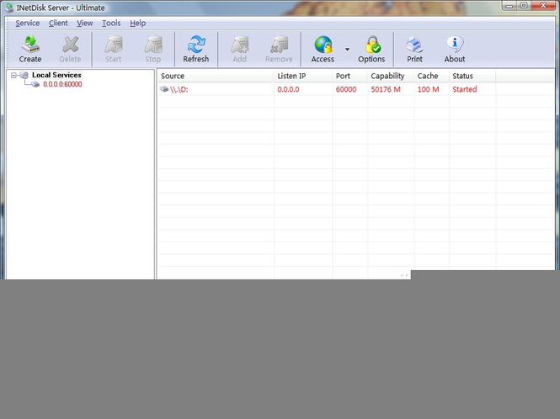This screenshot has width=560, height=419.
Task: Open the Access dropdown arrow
Action: point(347,50)
